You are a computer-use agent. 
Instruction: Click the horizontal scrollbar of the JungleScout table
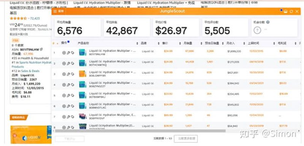tap(140, 131)
